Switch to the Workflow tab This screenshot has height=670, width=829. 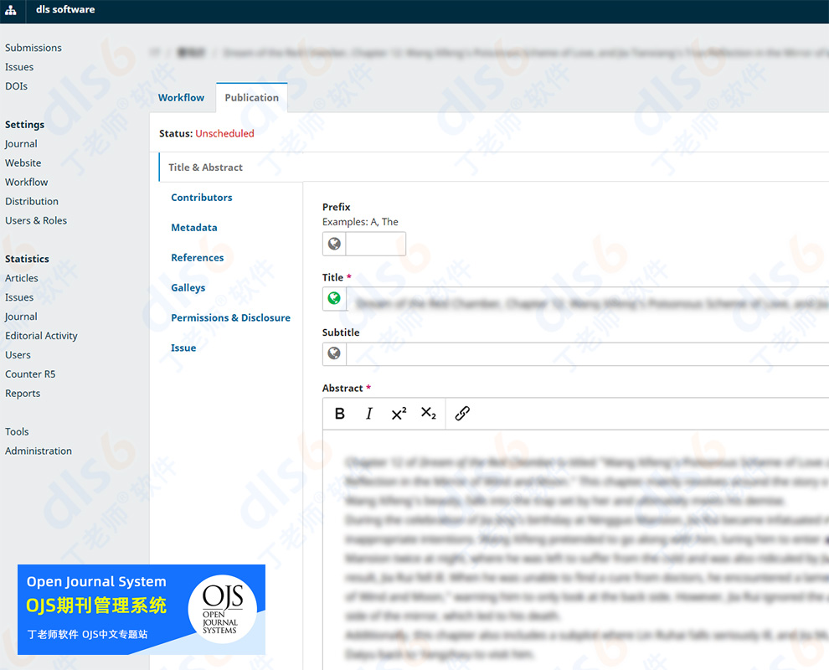181,97
